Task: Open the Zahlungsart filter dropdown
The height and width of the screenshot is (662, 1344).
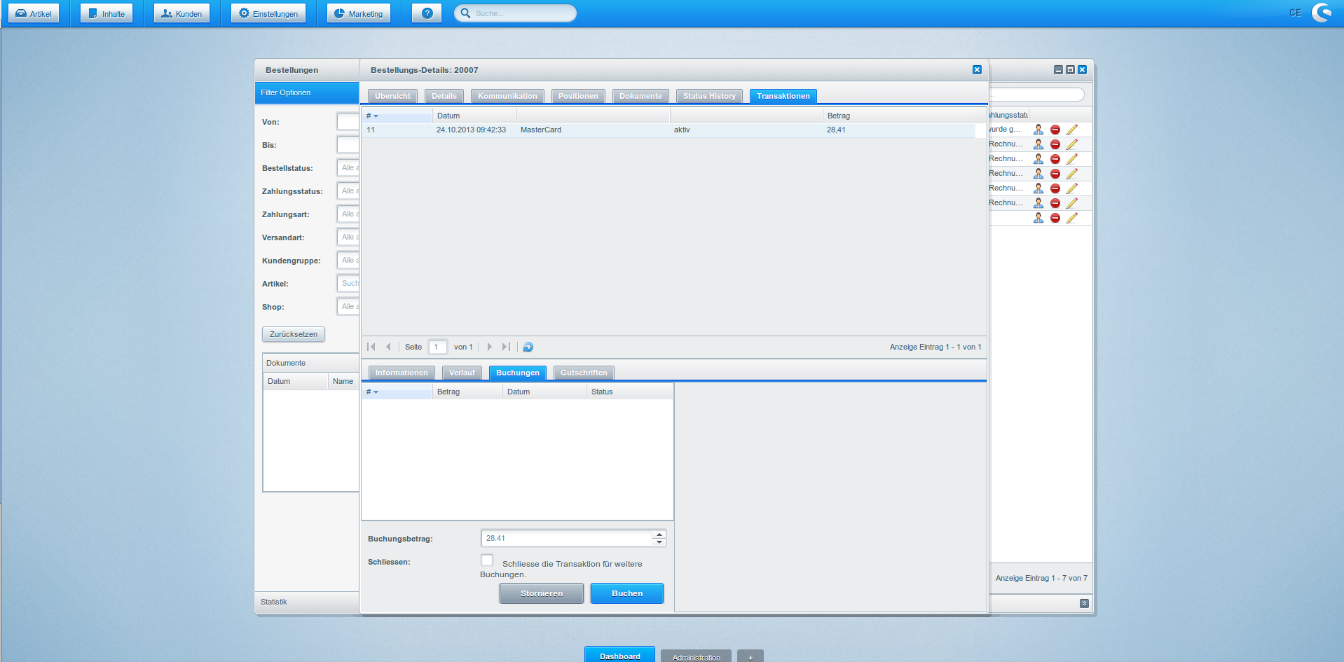Action: (x=348, y=214)
